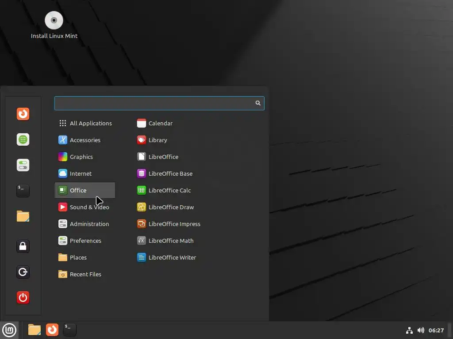This screenshot has height=339, width=453.
Task: Select the Internet category
Action: coord(85,173)
